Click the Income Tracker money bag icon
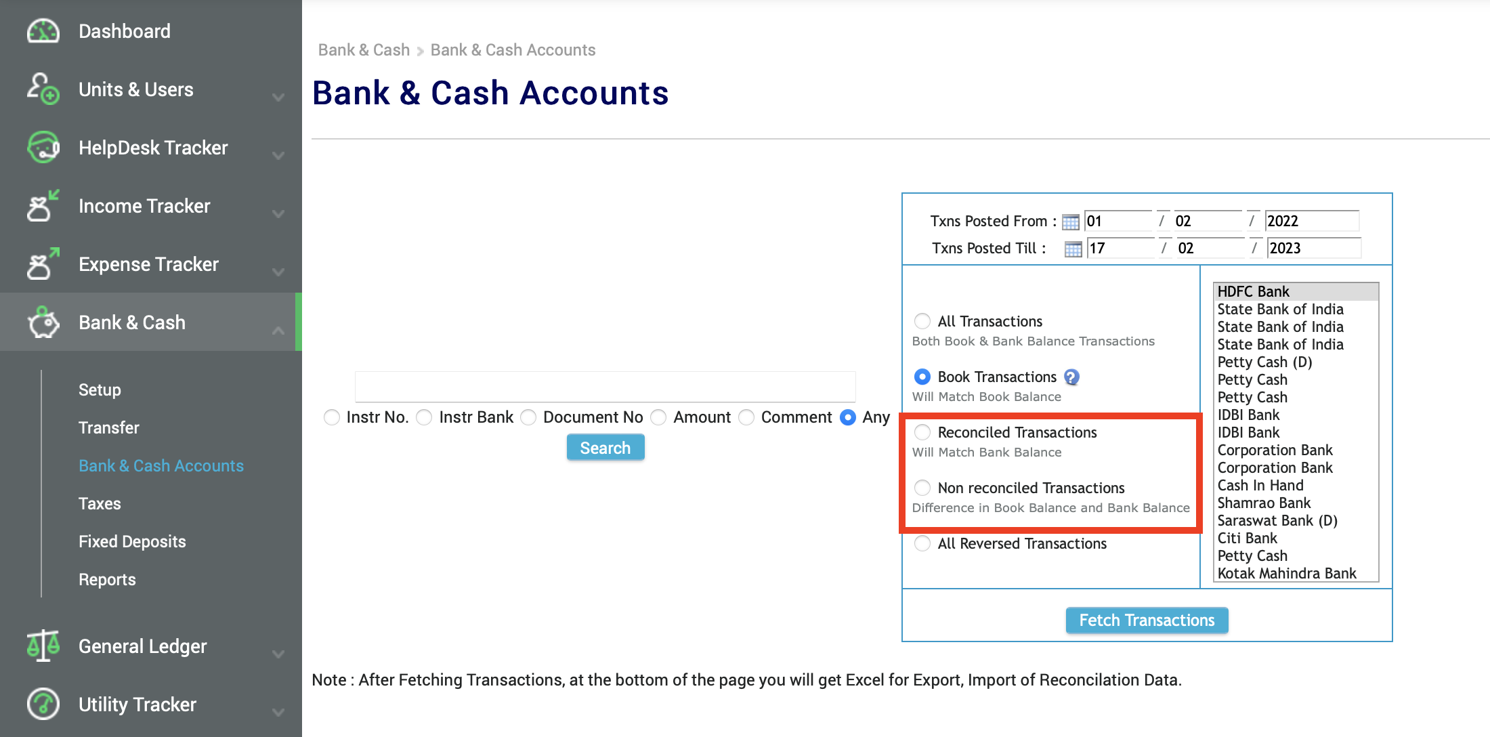Viewport: 1490px width, 737px height. coord(42,206)
